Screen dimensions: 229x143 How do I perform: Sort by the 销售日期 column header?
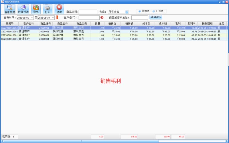(x=207, y=24)
